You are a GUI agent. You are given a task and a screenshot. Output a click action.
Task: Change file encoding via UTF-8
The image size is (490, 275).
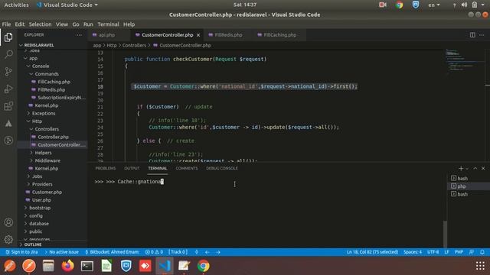pos(433,252)
